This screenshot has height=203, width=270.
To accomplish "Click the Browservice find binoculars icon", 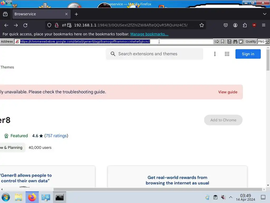I will click(235, 41).
